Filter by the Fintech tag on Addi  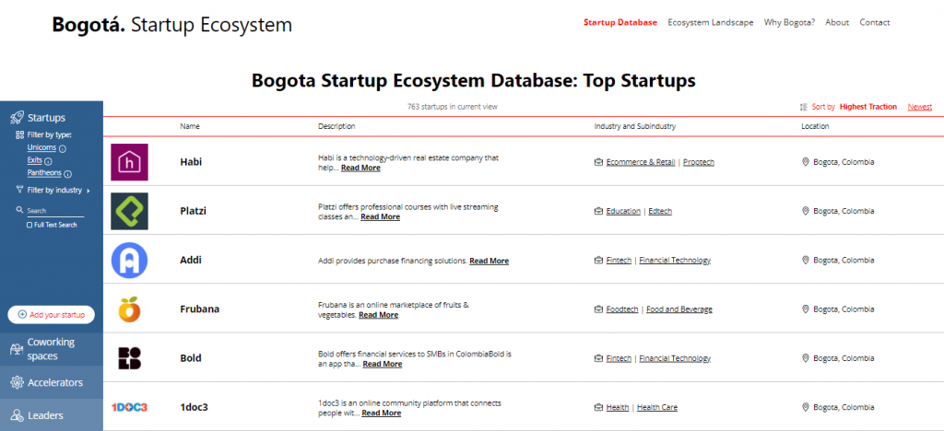[x=619, y=261]
